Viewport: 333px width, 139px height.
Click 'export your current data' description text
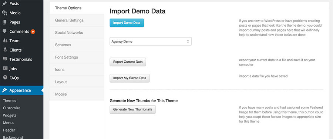pos(277,62)
